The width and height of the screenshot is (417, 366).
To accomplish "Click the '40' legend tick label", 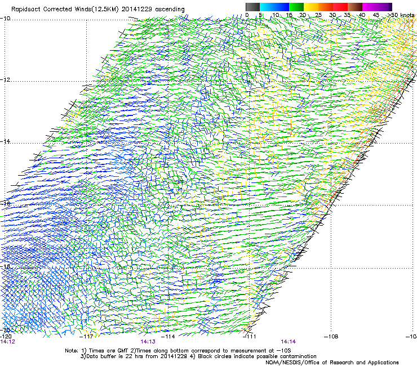I will click(362, 15).
